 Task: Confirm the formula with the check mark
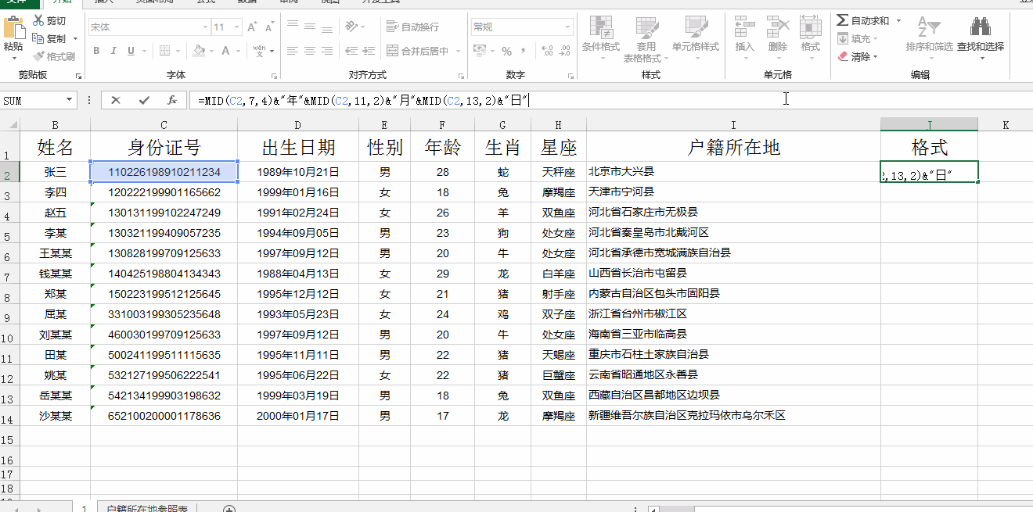(x=144, y=100)
